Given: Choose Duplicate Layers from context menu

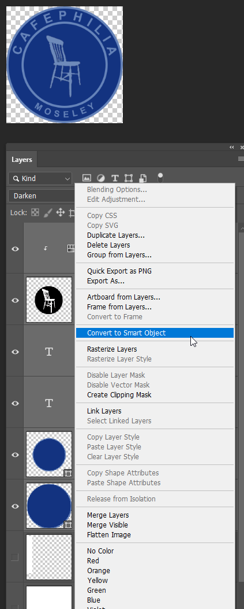Looking at the screenshot, I should tap(116, 235).
